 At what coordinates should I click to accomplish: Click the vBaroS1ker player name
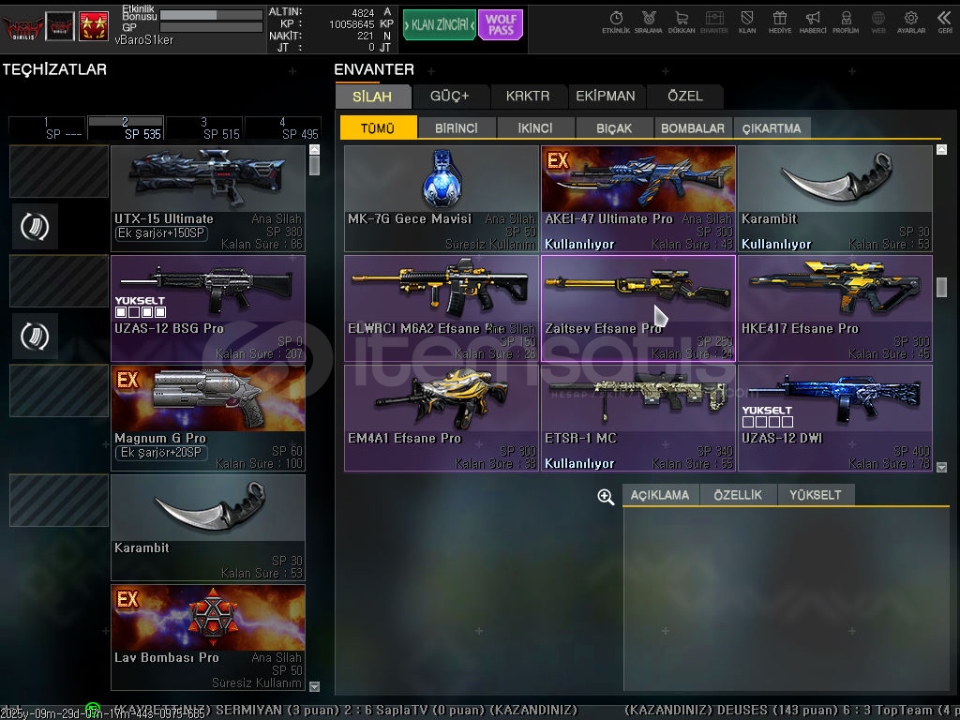[x=144, y=39]
